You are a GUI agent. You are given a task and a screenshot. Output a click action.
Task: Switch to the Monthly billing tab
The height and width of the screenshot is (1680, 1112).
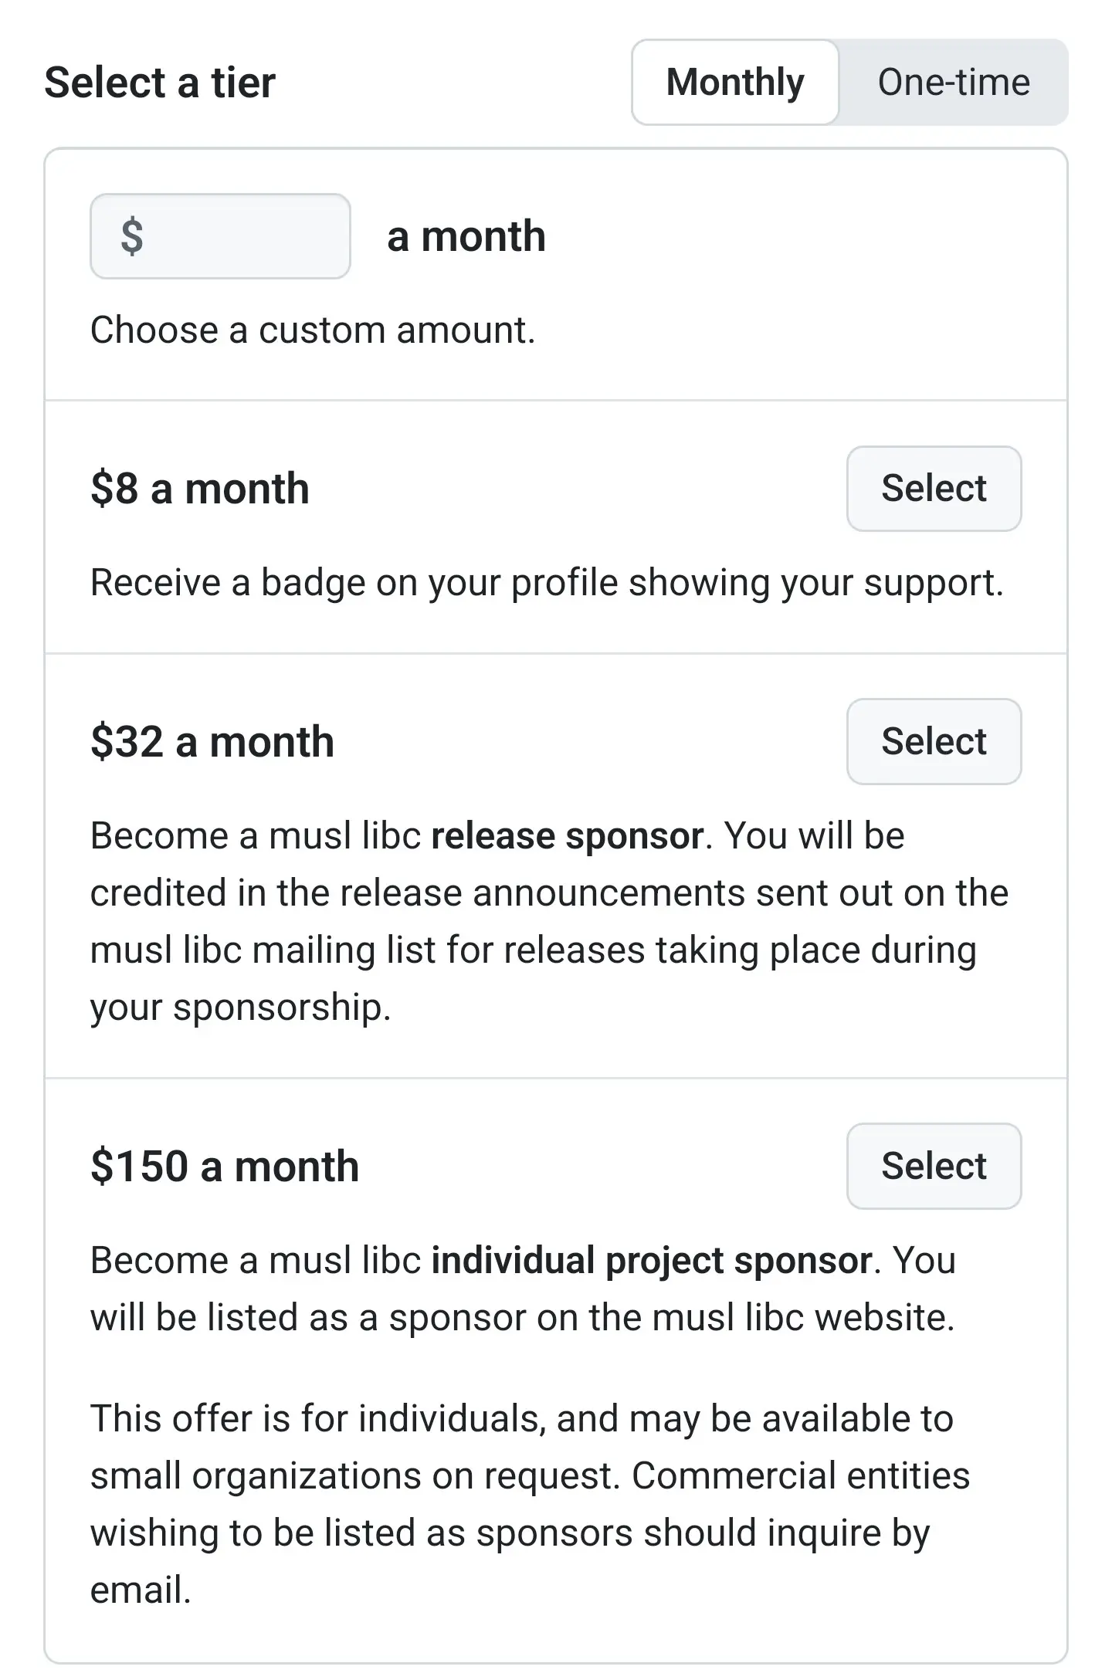[x=734, y=83]
